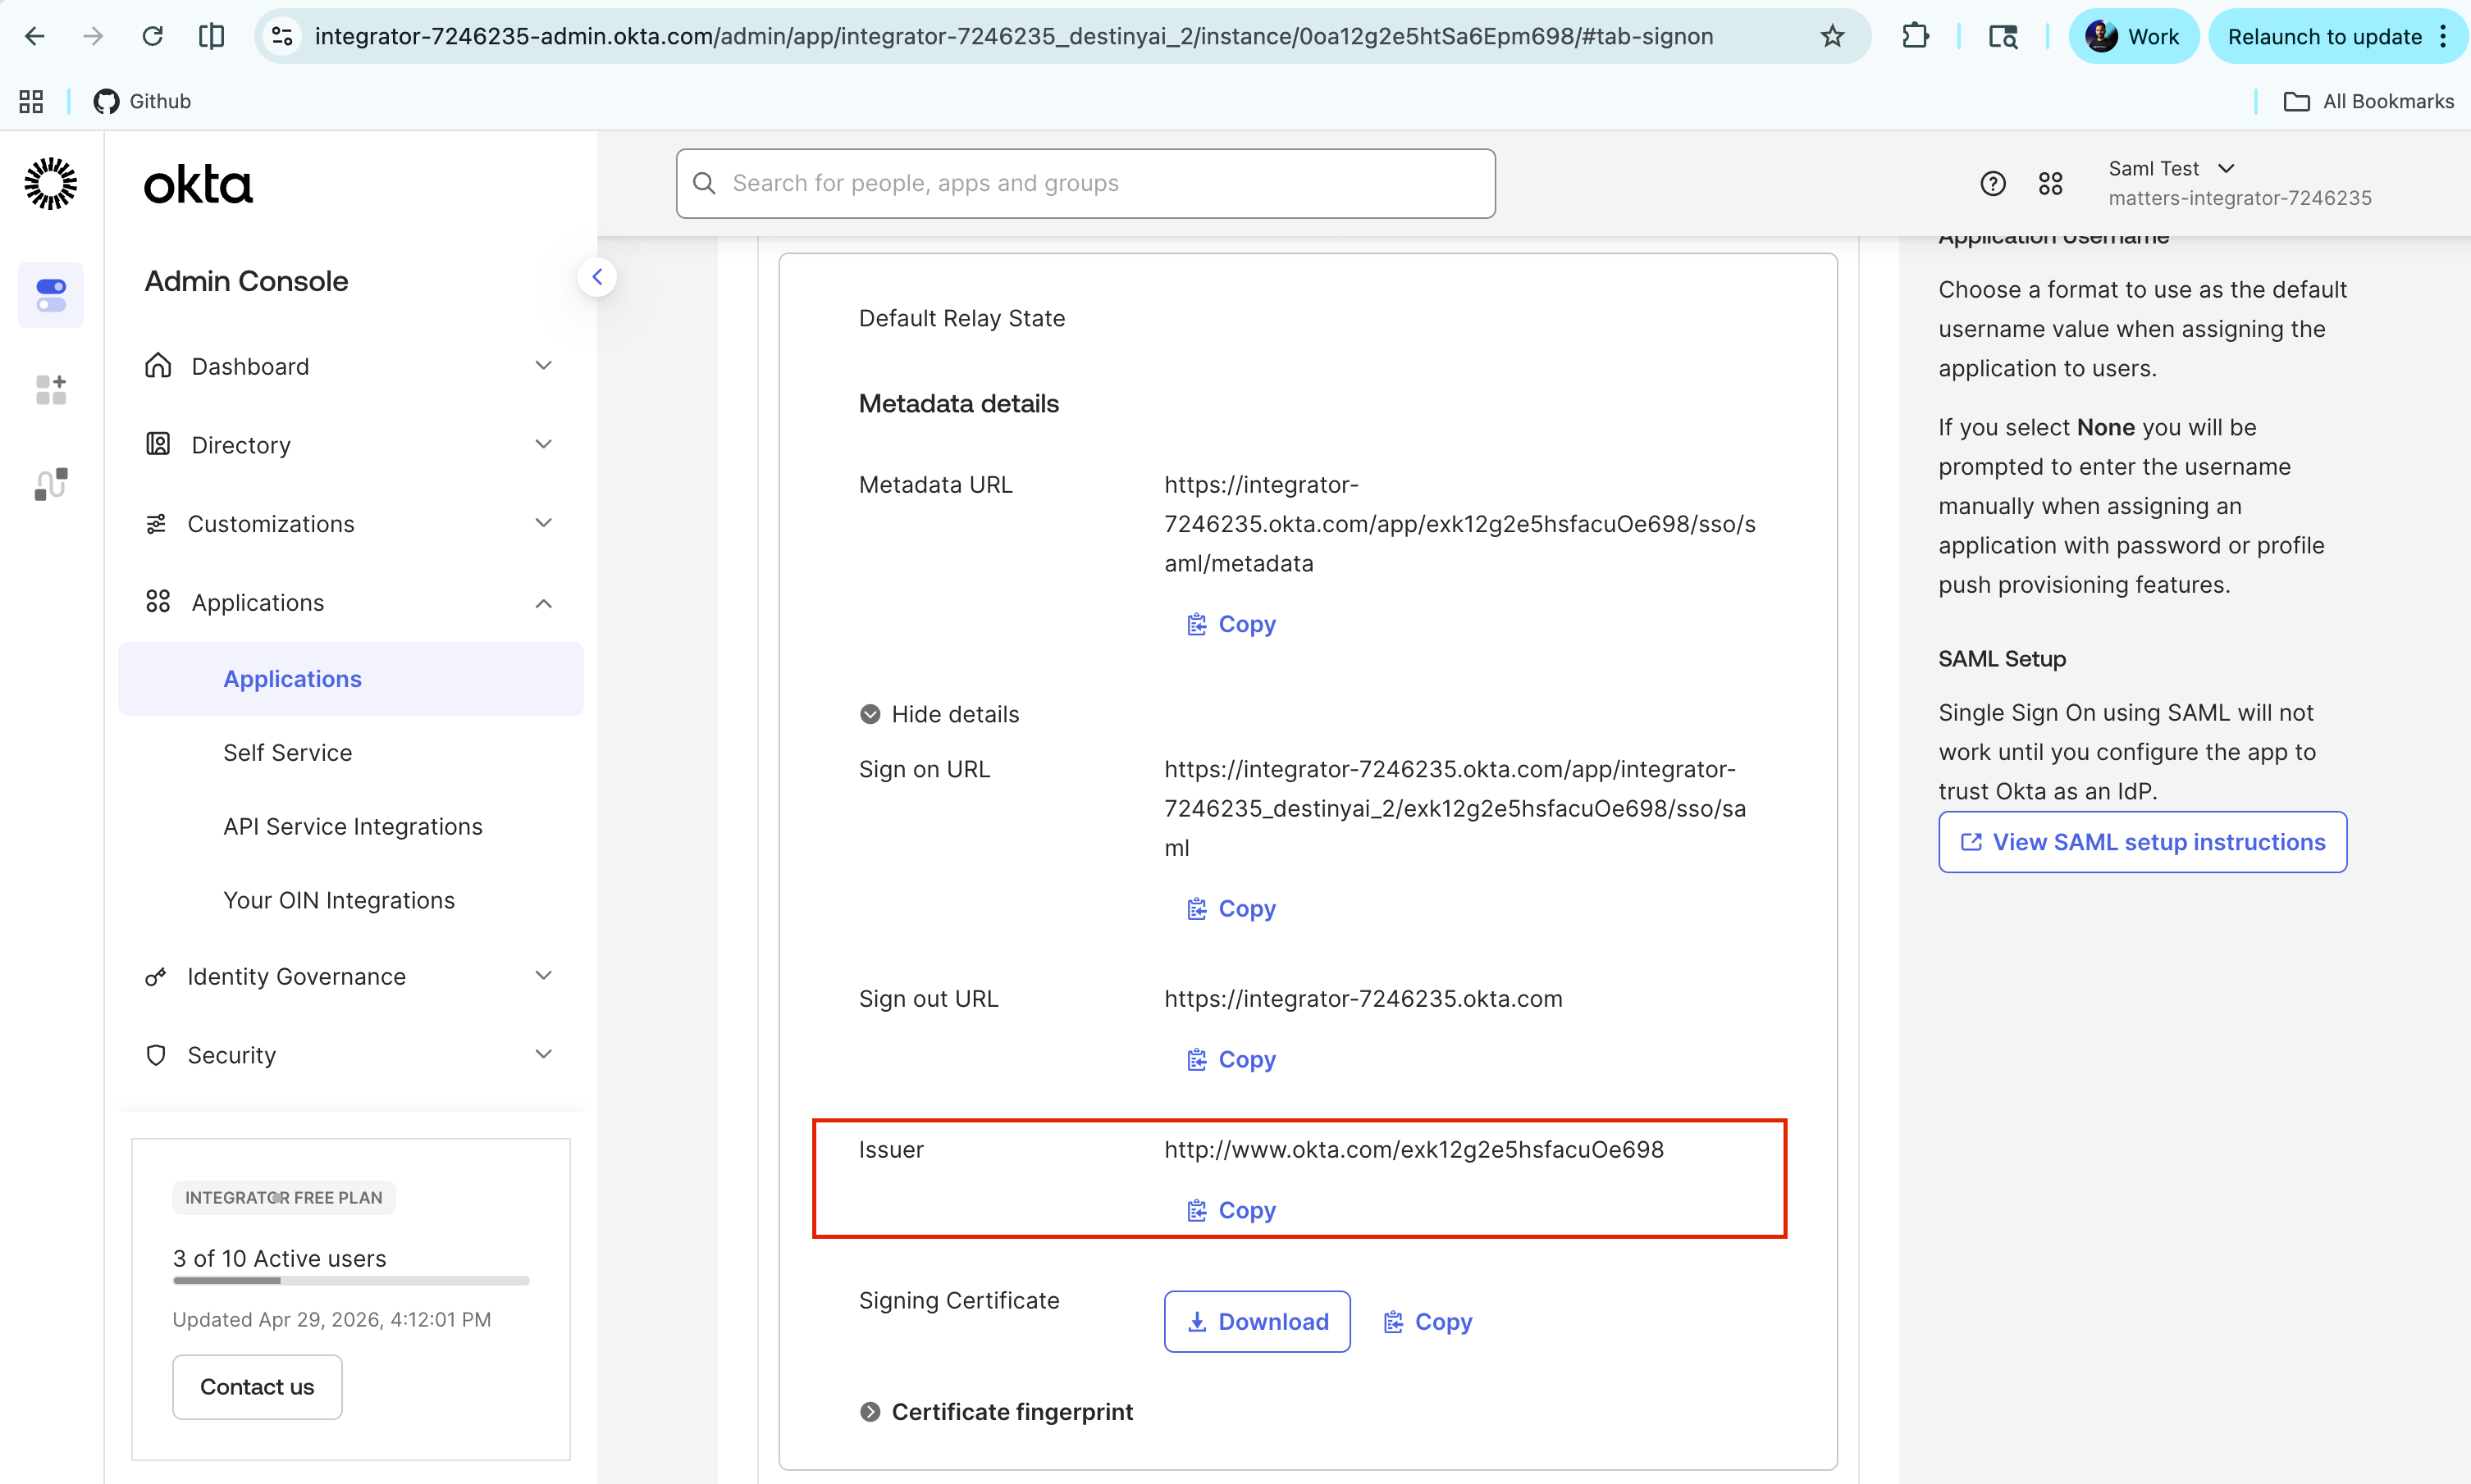Open the Self Service submenu item
Screen dimensions: 2471x1484
pos(287,753)
